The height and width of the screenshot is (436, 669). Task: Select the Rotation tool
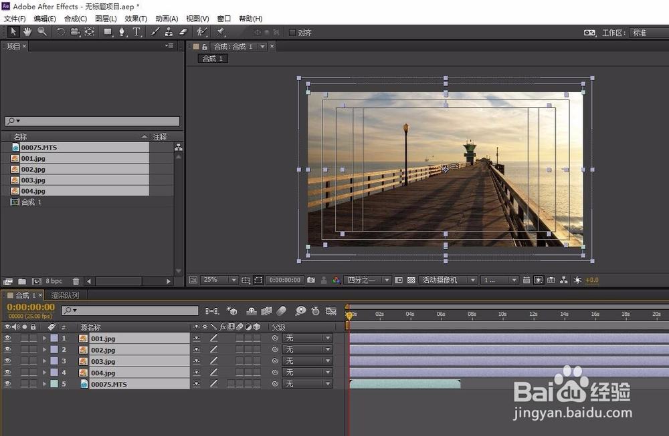[x=61, y=32]
